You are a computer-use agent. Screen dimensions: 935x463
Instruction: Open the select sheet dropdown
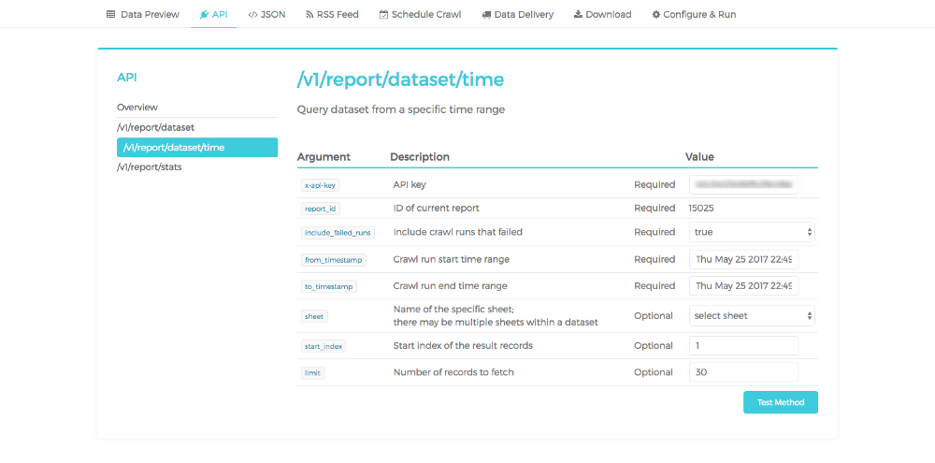tap(752, 315)
